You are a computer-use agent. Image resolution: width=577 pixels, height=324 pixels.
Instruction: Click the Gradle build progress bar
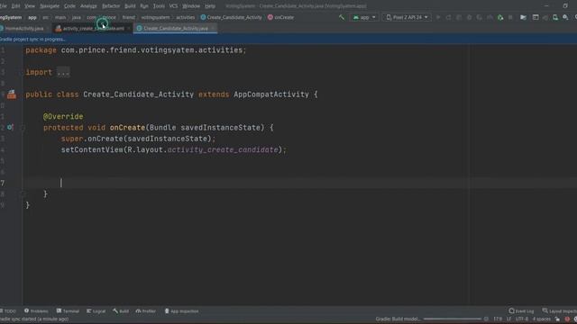click(452, 319)
